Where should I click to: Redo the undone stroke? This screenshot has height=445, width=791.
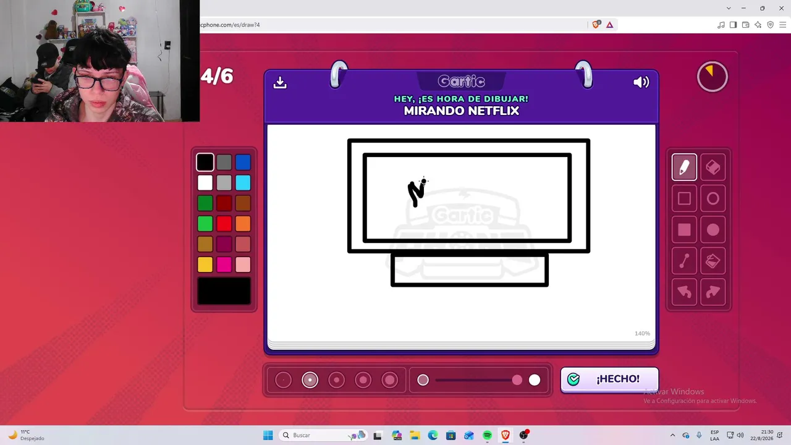(713, 292)
